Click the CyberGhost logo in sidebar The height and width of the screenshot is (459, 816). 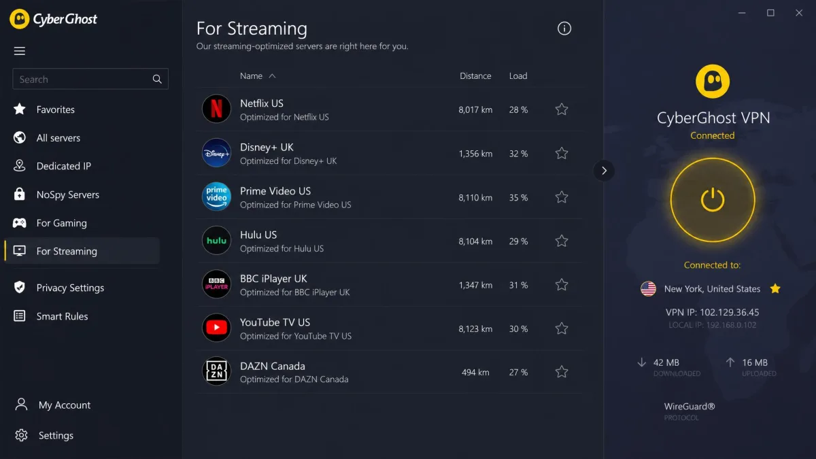(54, 19)
